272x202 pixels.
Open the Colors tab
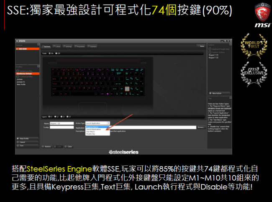click(57, 46)
